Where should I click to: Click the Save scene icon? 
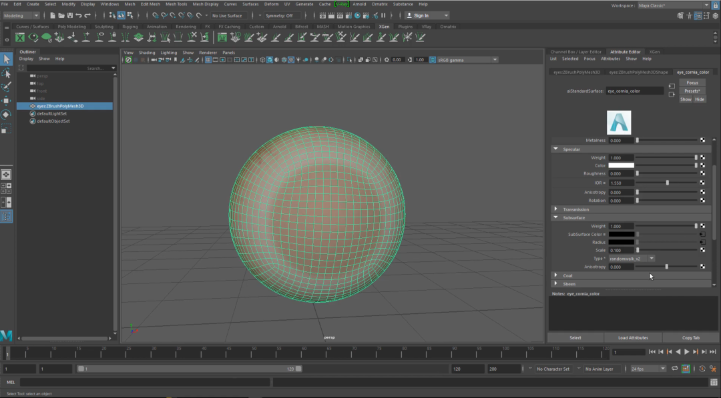[70, 15]
